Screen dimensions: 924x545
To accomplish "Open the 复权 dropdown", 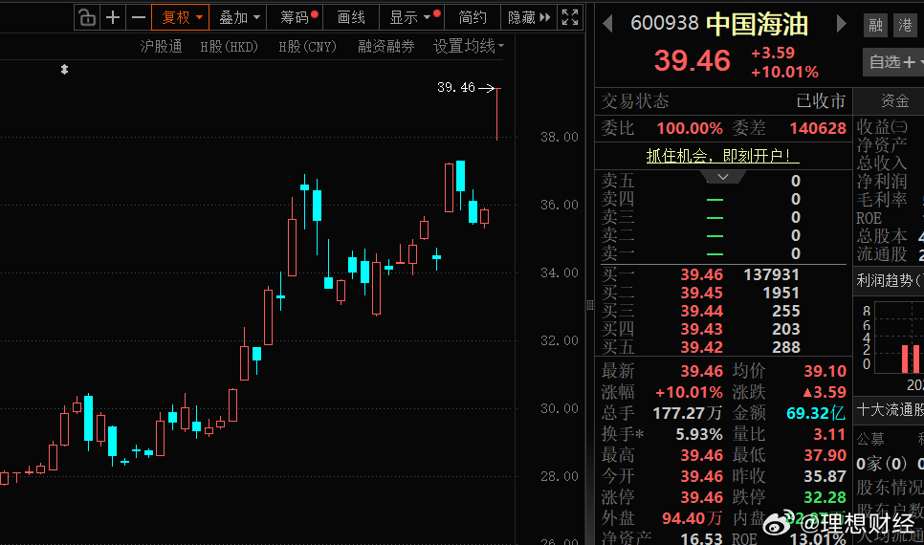I will pyautogui.click(x=181, y=17).
